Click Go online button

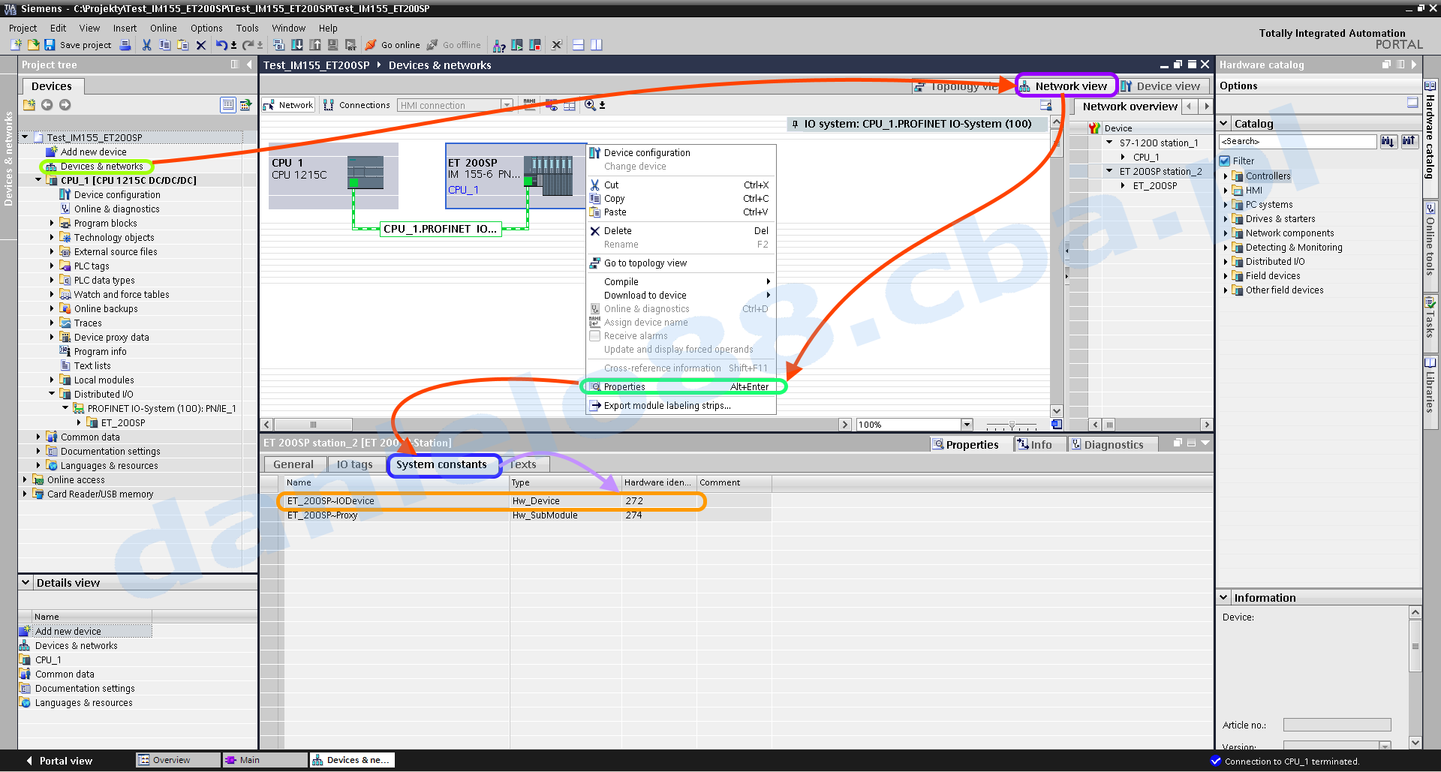point(393,45)
